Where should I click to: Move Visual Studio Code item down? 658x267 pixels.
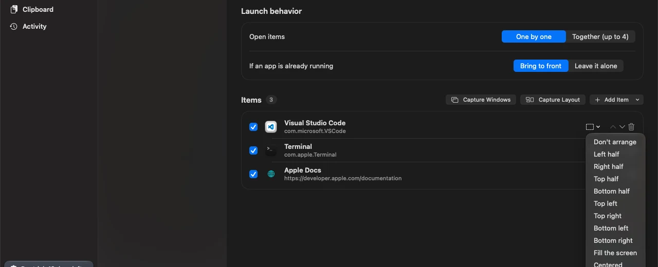pos(622,127)
